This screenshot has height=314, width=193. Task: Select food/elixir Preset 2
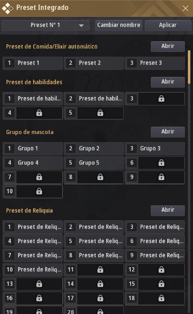click(94, 63)
